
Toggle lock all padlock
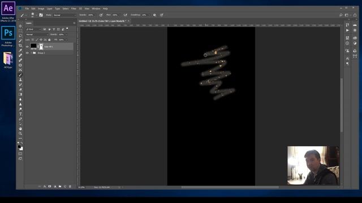[x=49, y=39]
